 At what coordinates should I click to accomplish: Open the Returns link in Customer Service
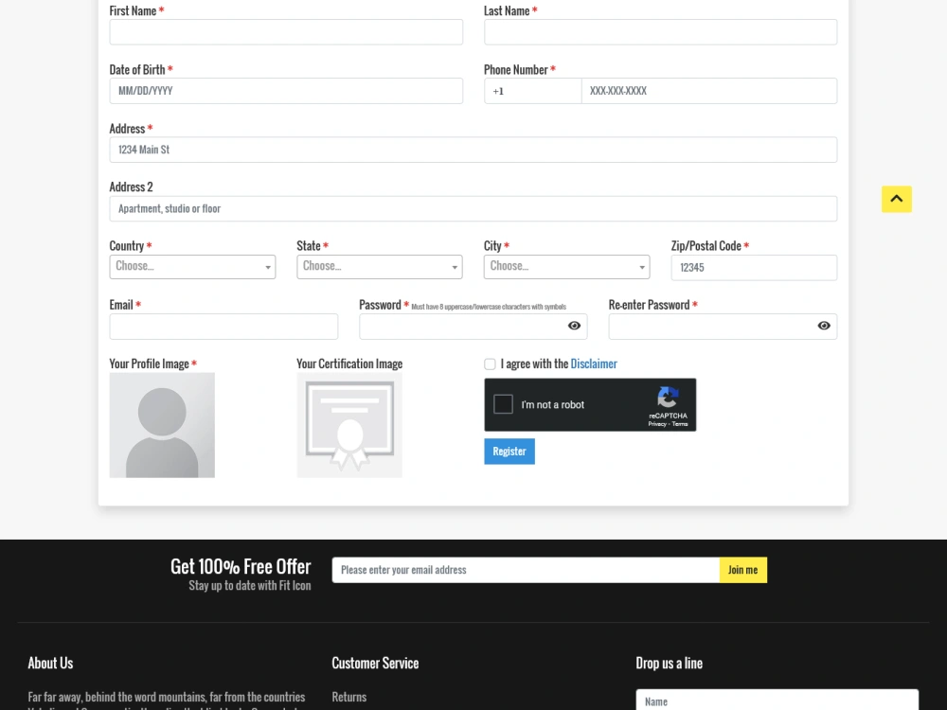pyautogui.click(x=349, y=697)
